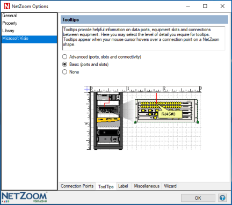Image resolution: width=232 pixels, height=205 pixels.
Task: Minimize the NetZoom Options window
Action: pos(188,6)
